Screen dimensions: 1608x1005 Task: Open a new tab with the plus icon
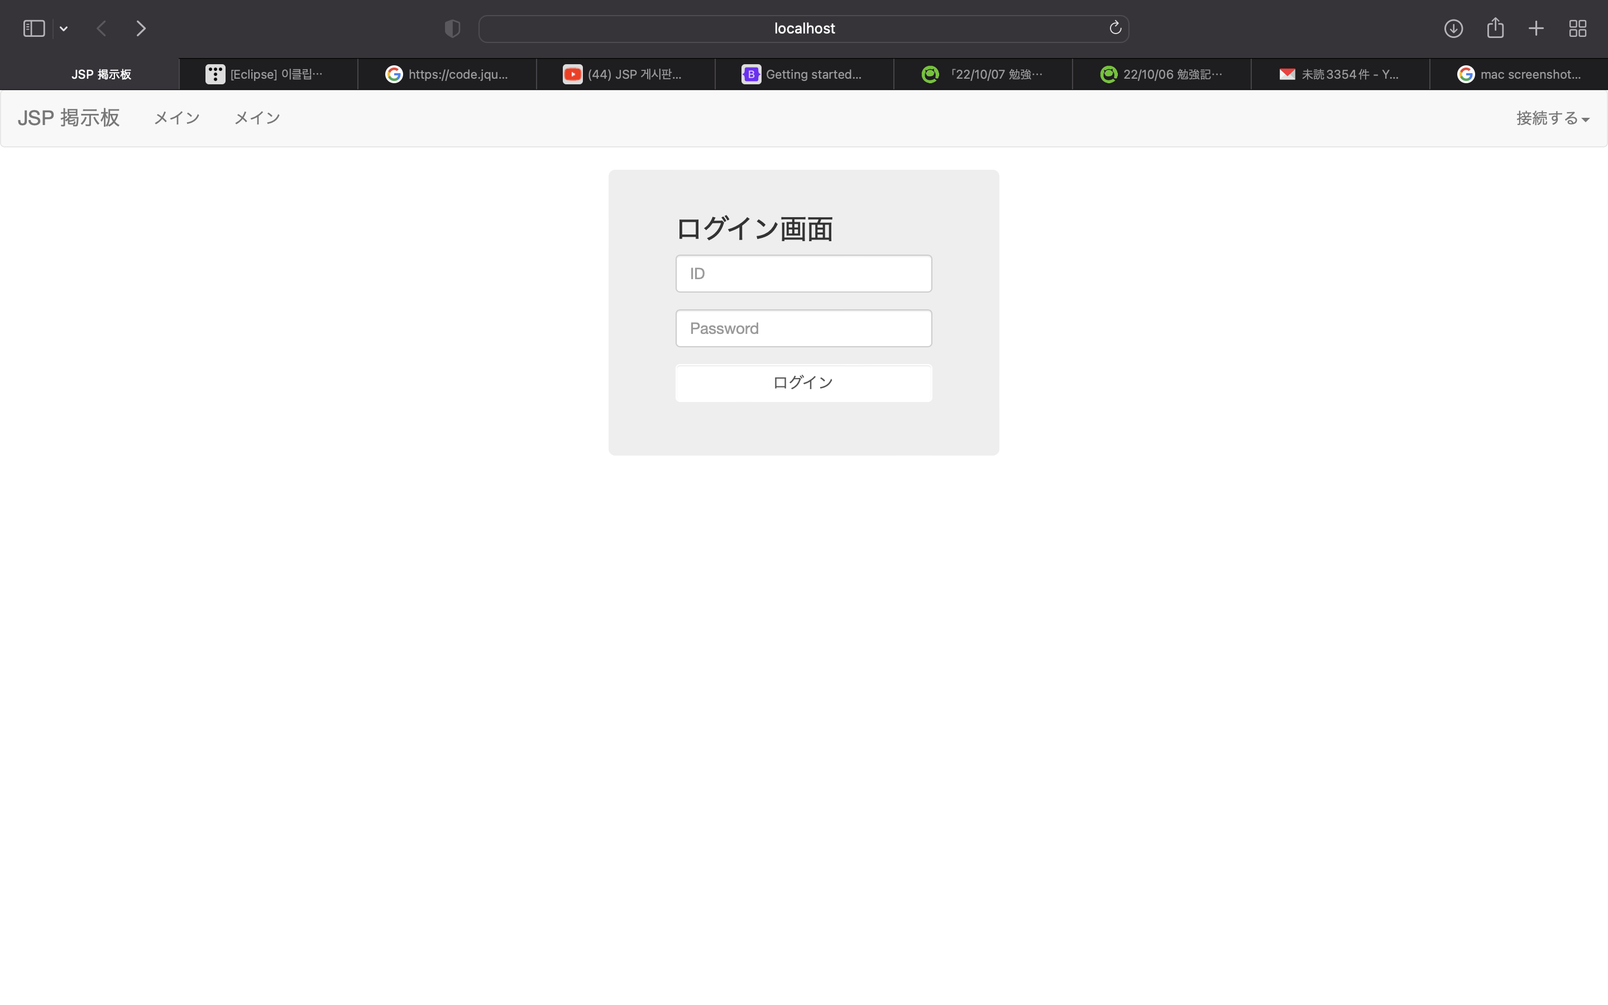click(1536, 28)
